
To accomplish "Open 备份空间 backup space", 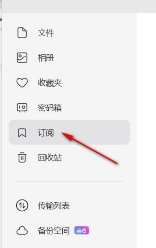I will click(x=54, y=231).
